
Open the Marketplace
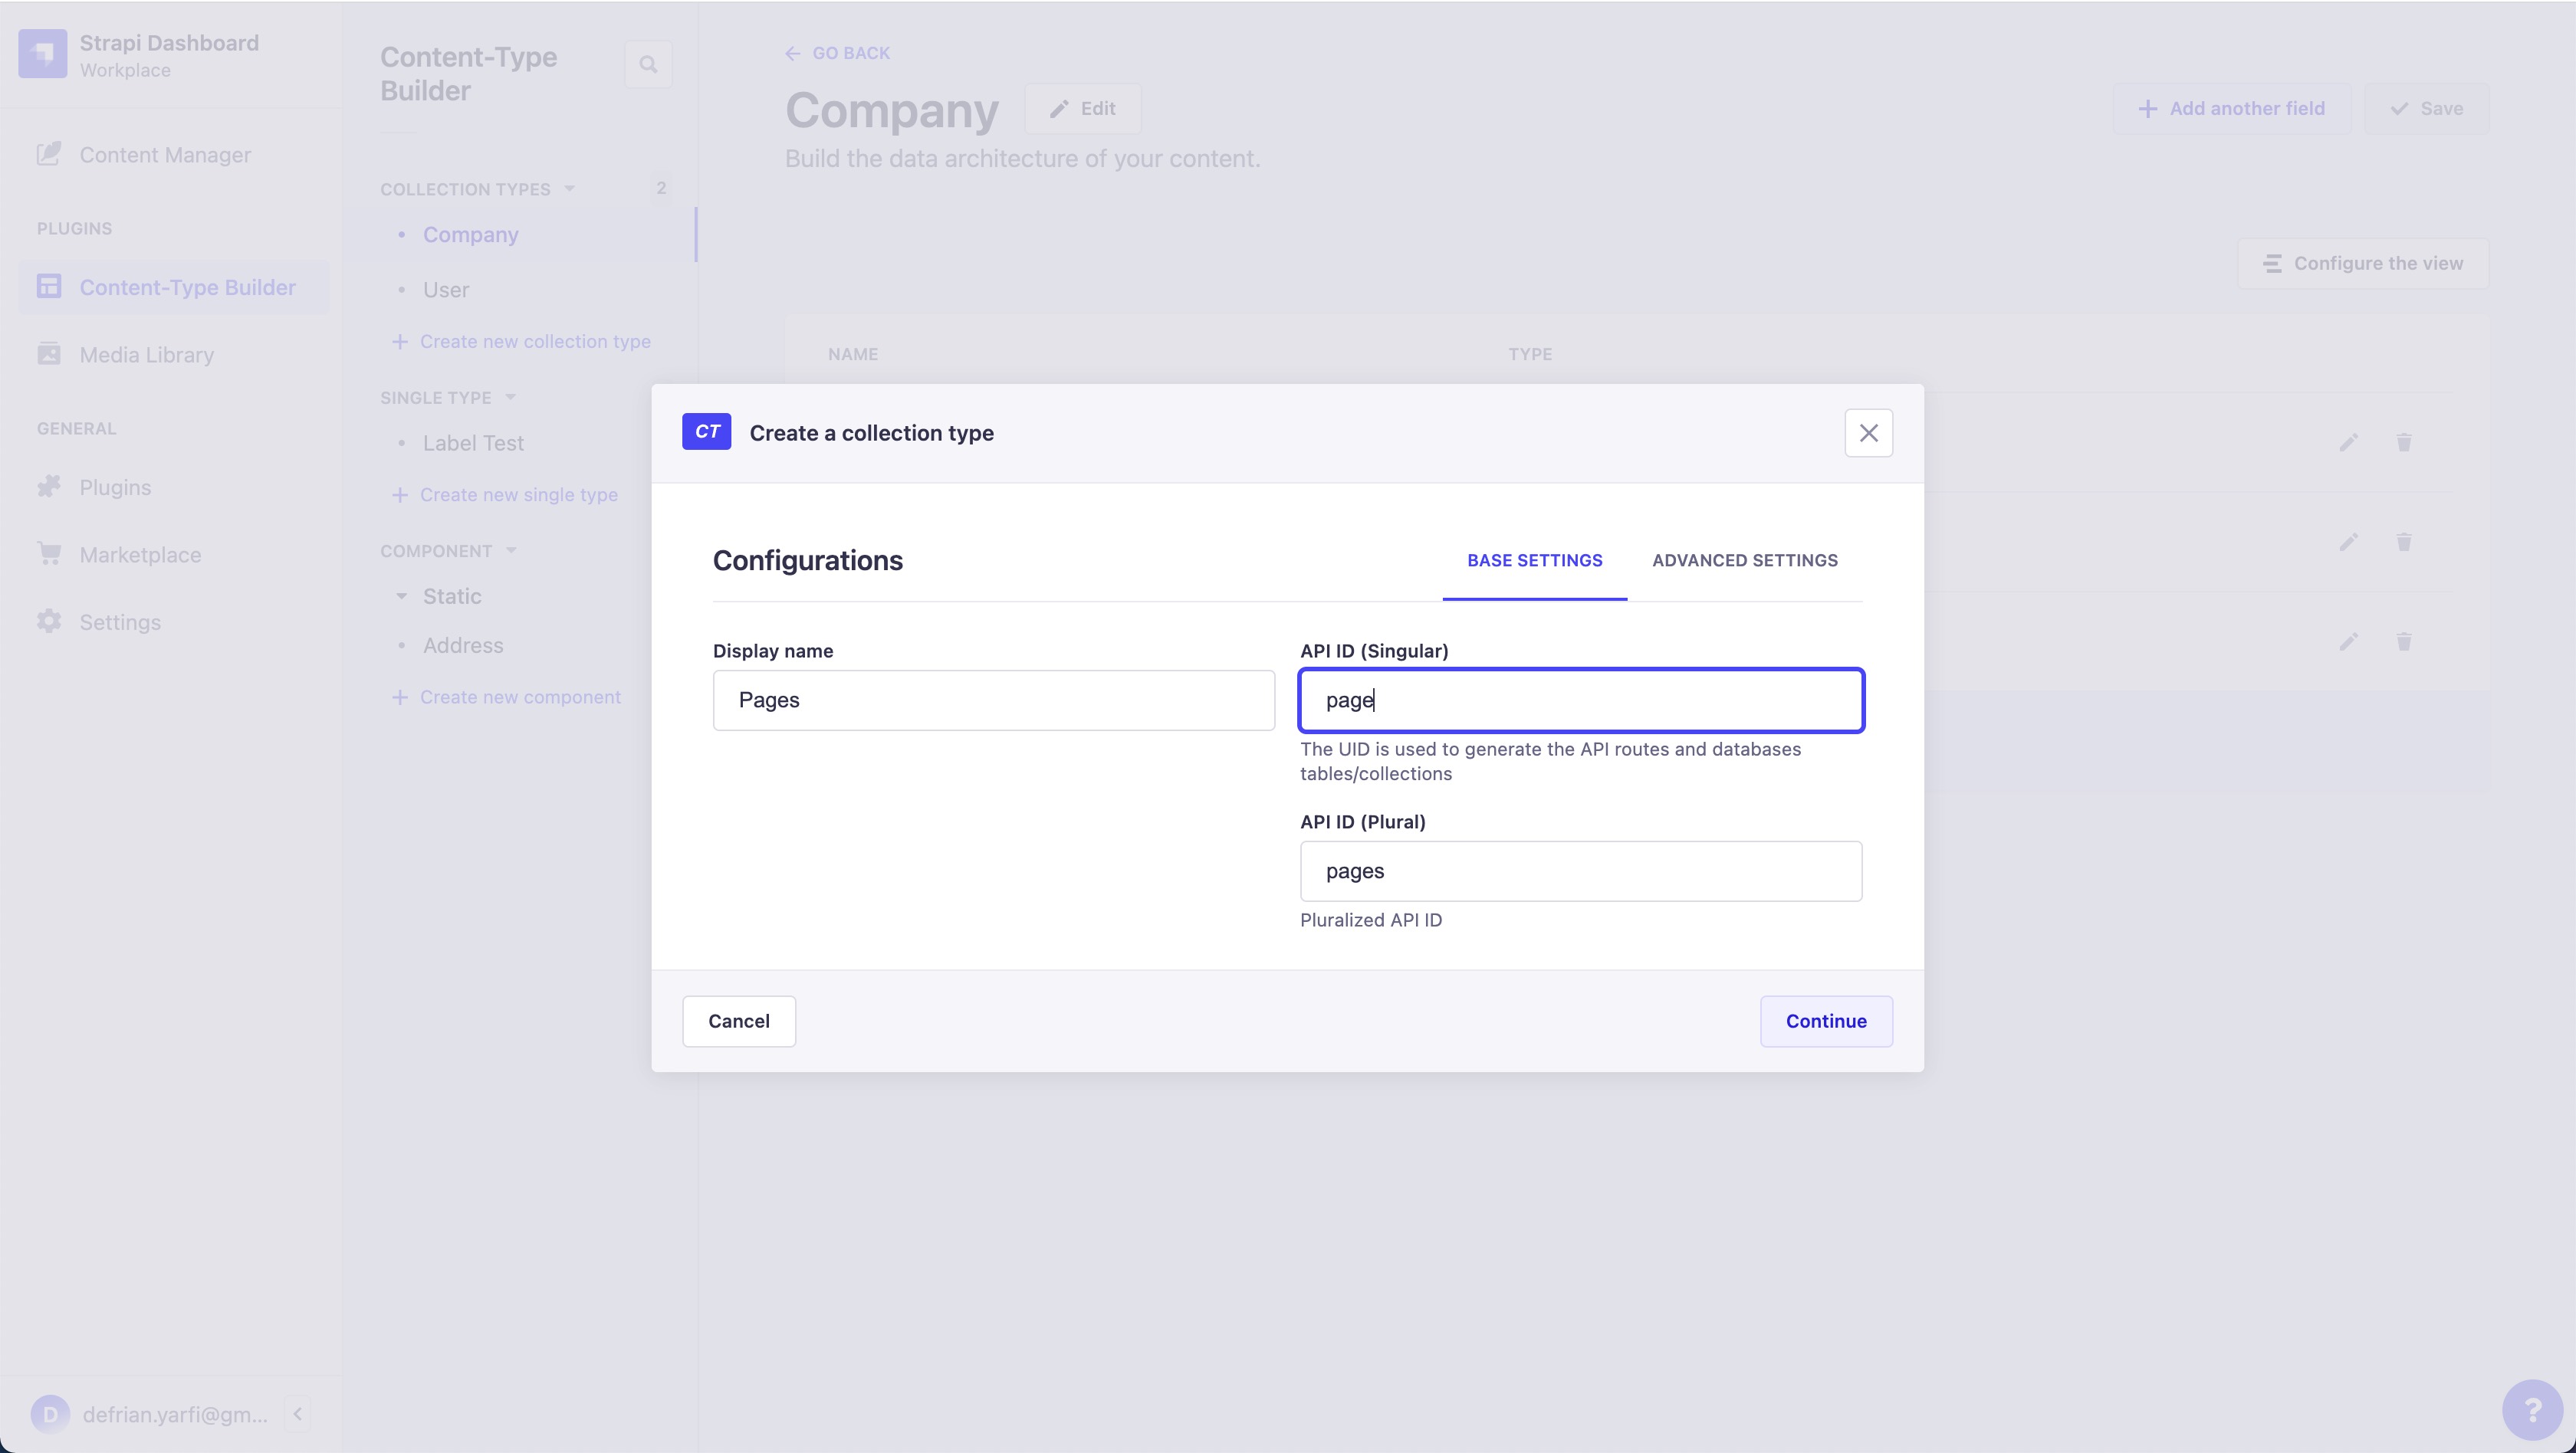[140, 553]
